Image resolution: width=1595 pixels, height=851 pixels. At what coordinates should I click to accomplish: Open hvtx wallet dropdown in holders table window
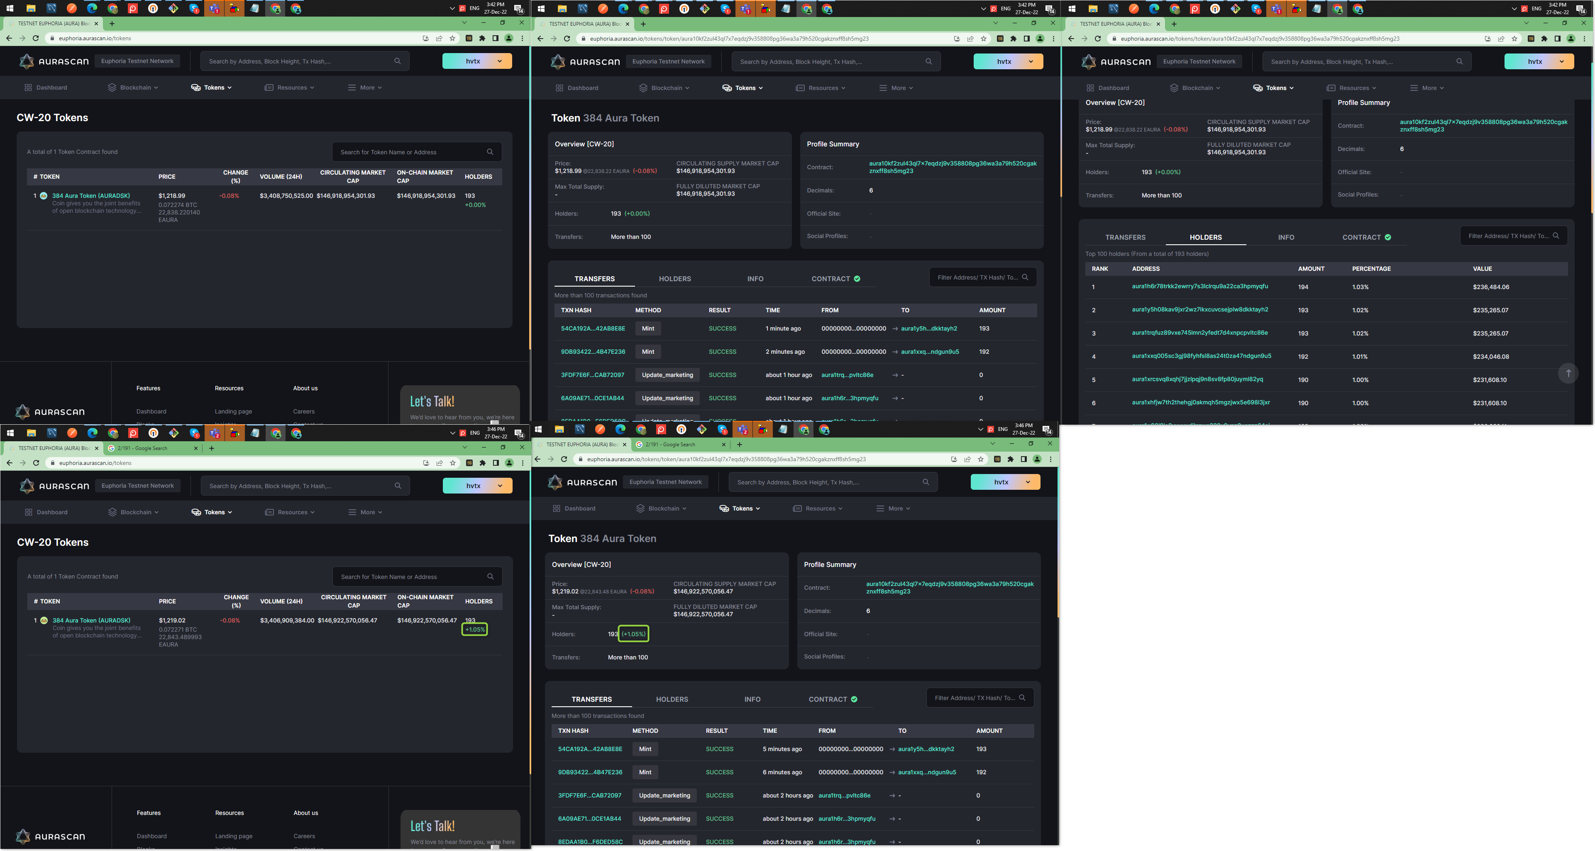point(1539,61)
